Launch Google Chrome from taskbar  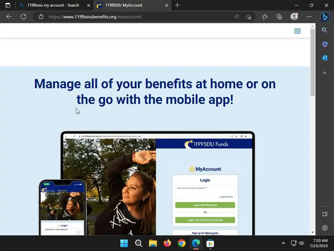(x=181, y=243)
